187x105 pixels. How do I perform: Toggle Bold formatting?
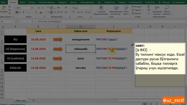pyautogui.click(x=17, y=12)
